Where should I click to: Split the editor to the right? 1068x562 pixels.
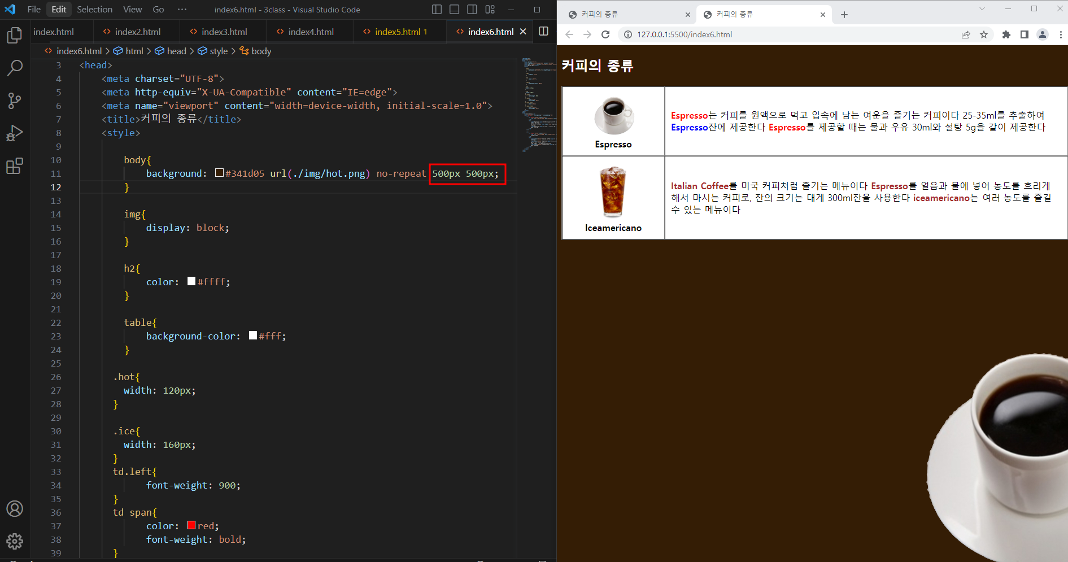click(x=543, y=31)
